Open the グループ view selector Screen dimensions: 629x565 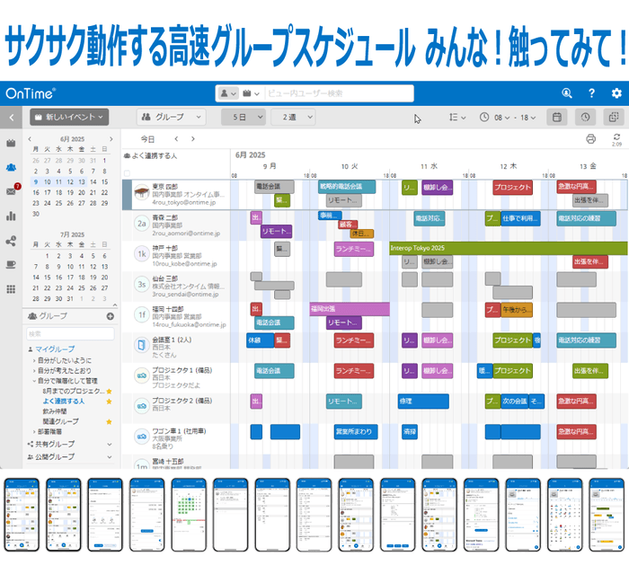tap(171, 117)
